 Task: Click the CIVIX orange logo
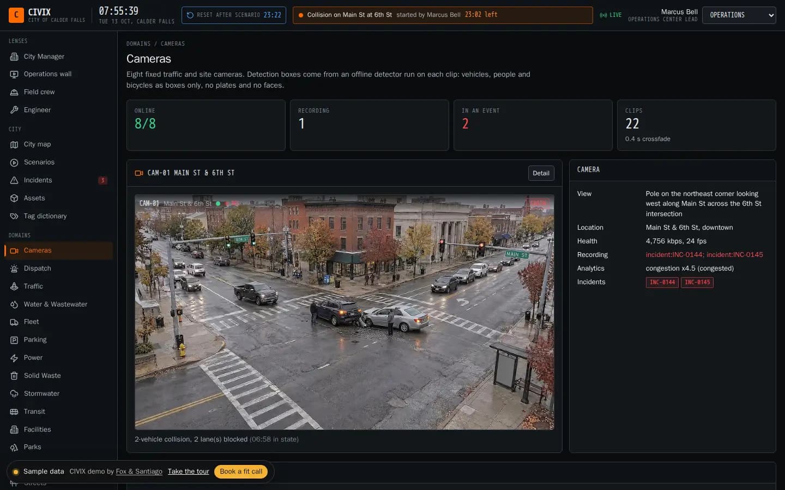click(16, 15)
